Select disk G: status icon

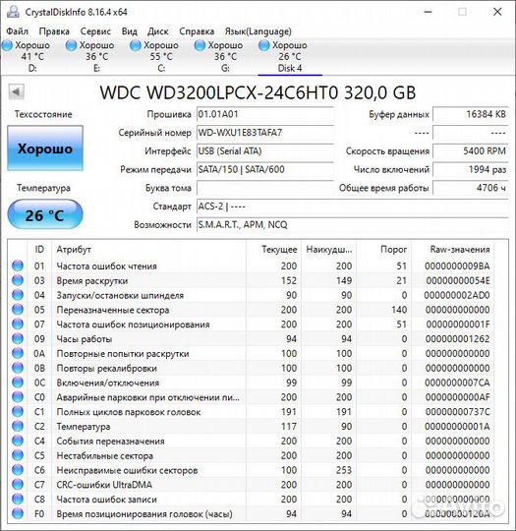pyautogui.click(x=200, y=45)
